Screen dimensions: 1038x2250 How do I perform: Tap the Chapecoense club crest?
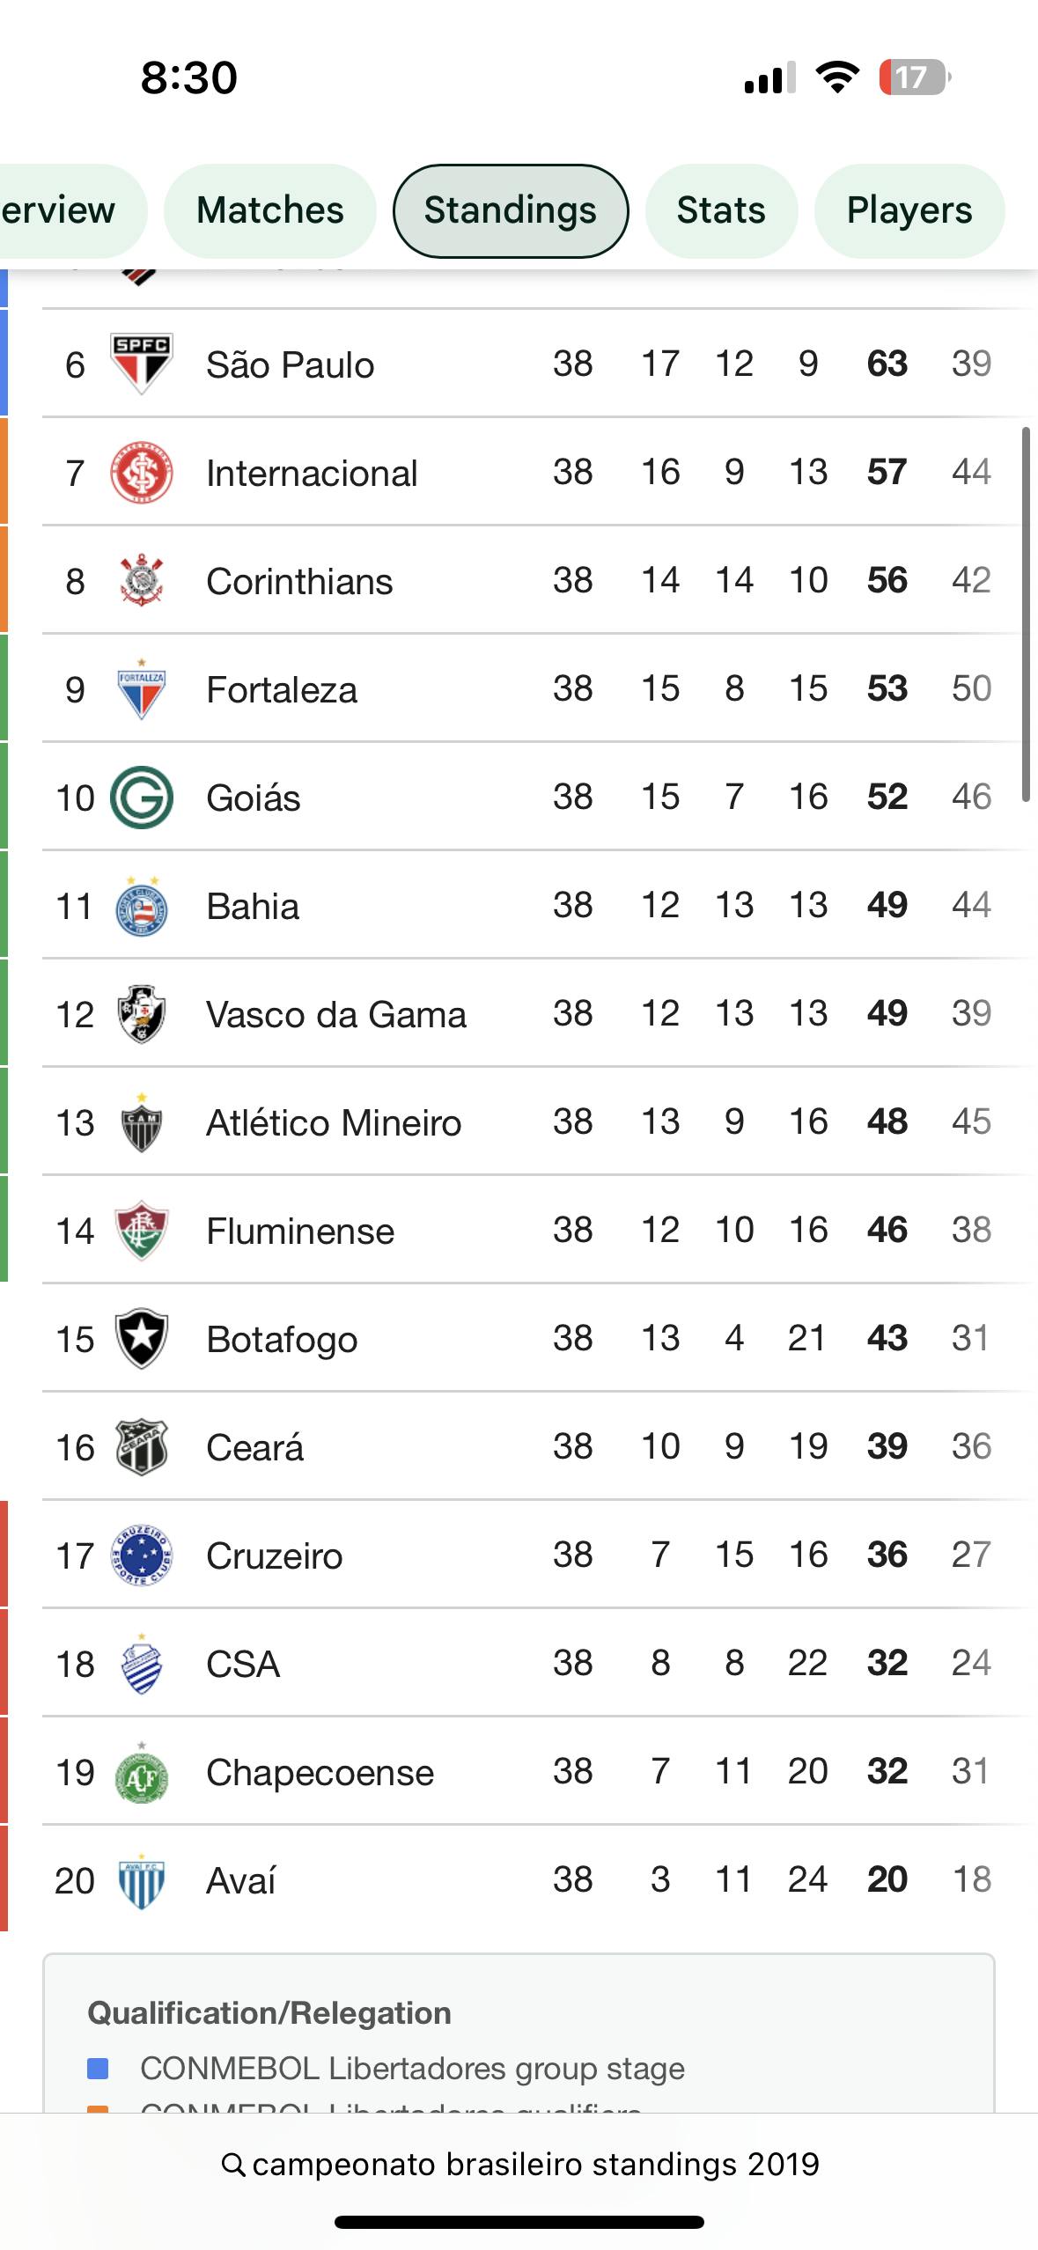click(141, 1772)
